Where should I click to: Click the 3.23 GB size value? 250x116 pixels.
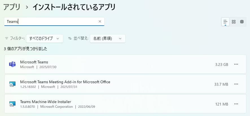coord(222,64)
